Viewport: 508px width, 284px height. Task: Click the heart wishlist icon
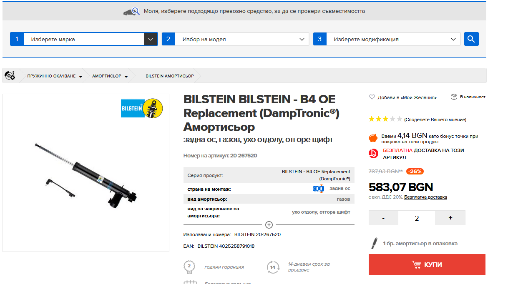click(x=372, y=97)
